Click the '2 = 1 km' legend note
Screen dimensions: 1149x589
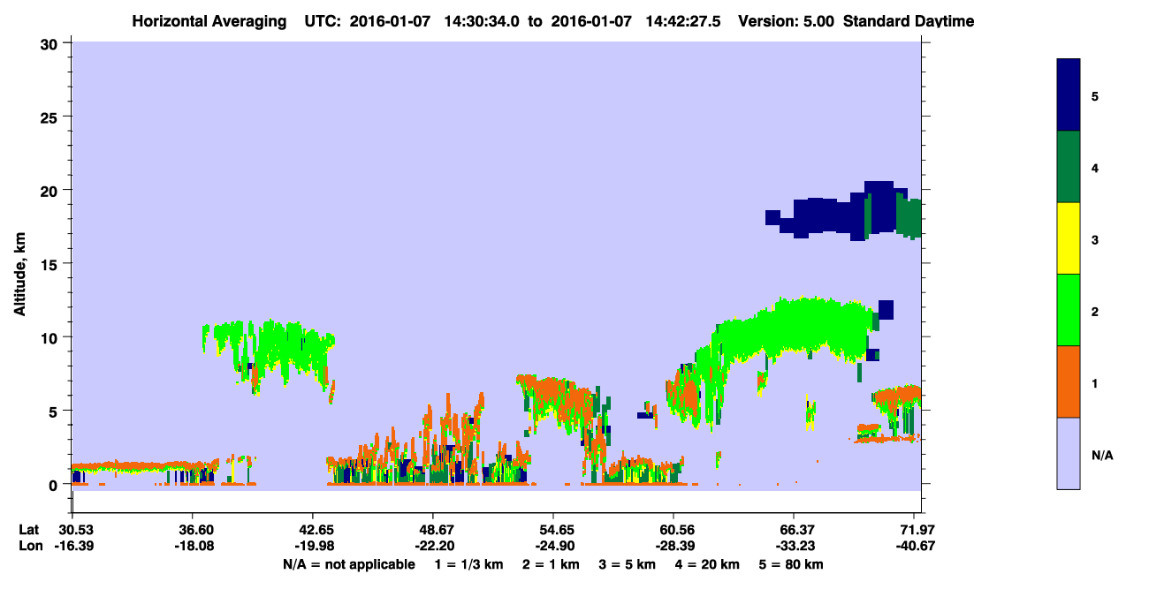click(551, 564)
